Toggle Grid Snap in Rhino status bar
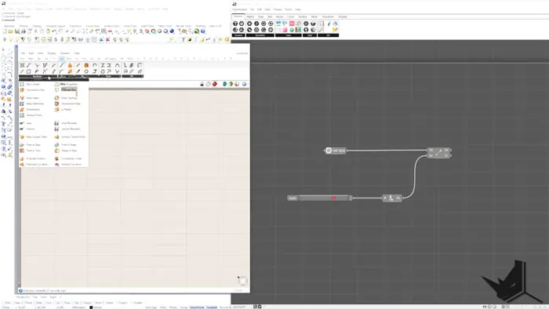Screen dimensions: 549x309 click(151, 307)
